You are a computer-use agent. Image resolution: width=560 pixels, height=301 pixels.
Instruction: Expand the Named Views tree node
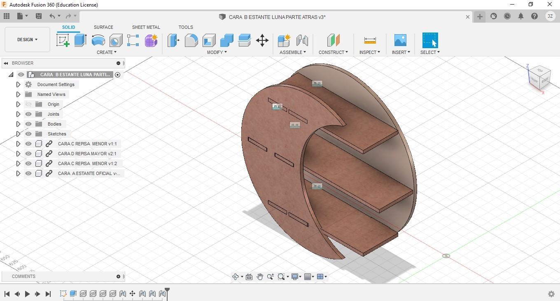[x=18, y=94]
